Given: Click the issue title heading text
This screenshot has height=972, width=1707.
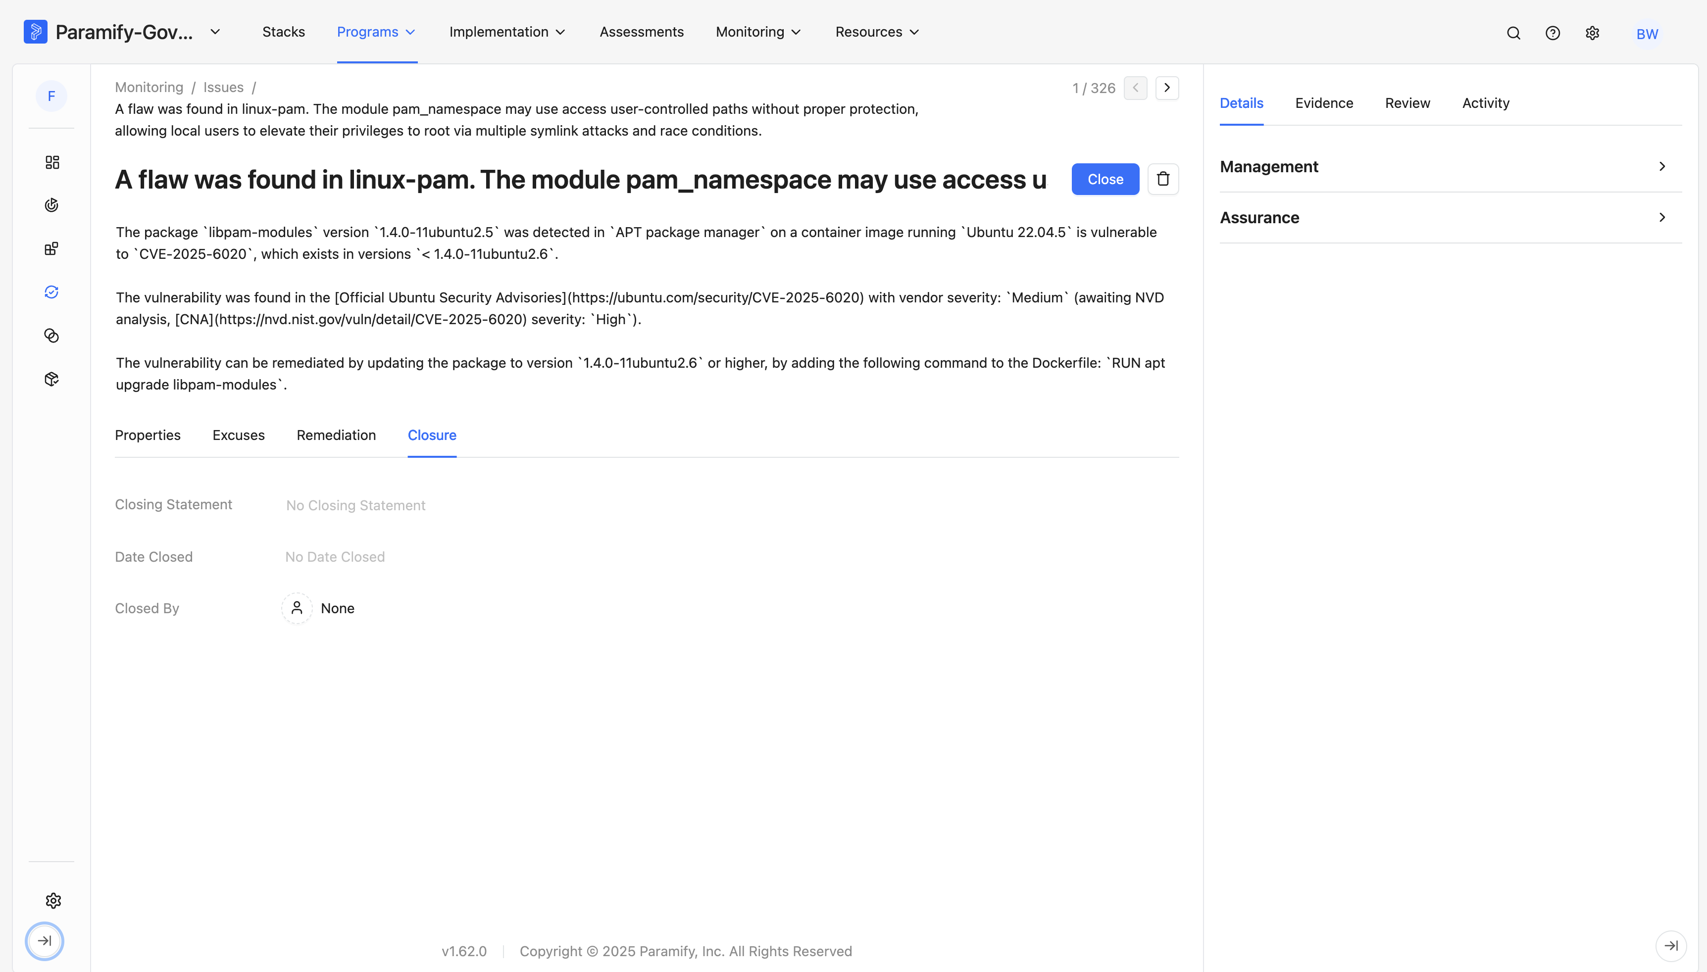Looking at the screenshot, I should coord(580,179).
